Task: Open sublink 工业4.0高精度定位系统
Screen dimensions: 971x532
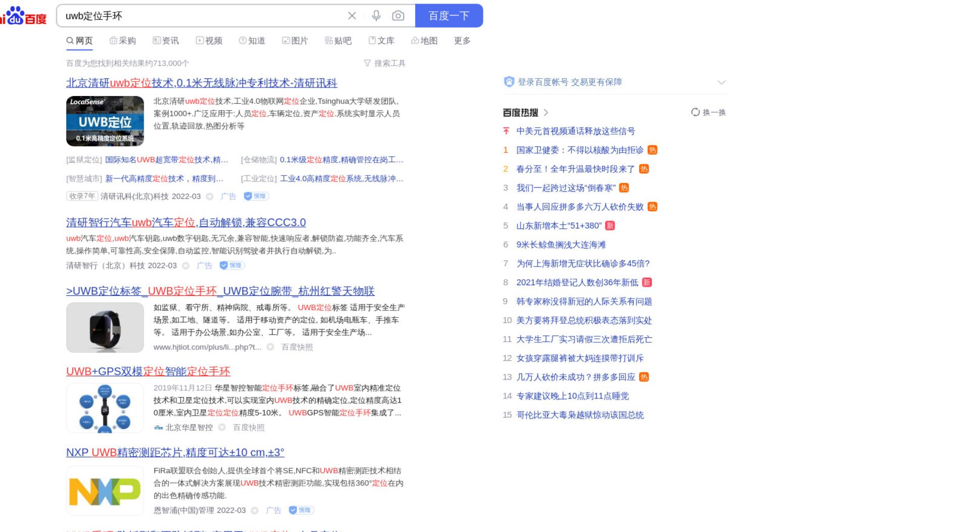Action: click(341, 179)
